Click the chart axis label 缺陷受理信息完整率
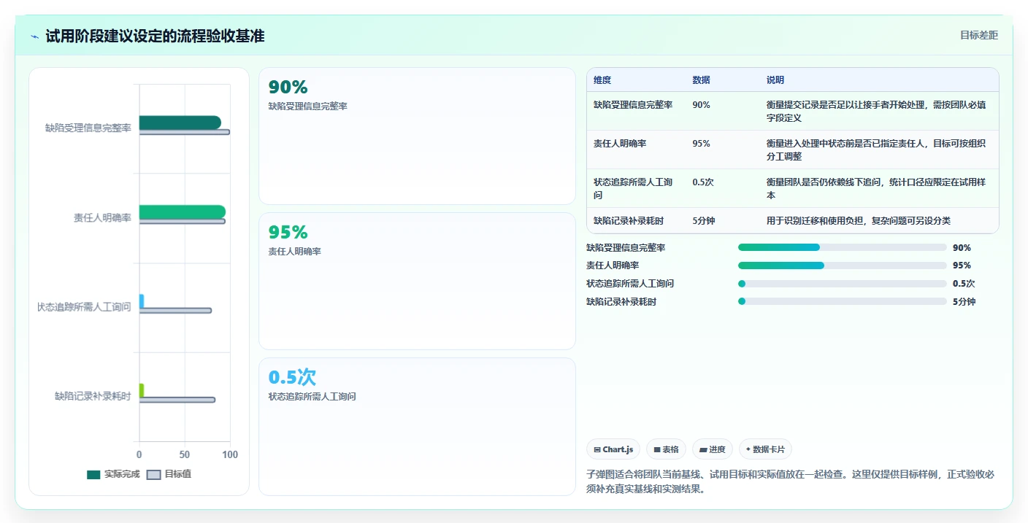Screen dimensions: 1028x523 tap(88, 128)
